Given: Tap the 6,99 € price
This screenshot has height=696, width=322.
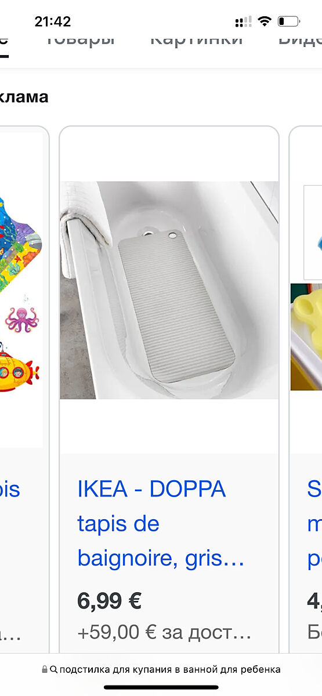Looking at the screenshot, I should pyautogui.click(x=109, y=601).
